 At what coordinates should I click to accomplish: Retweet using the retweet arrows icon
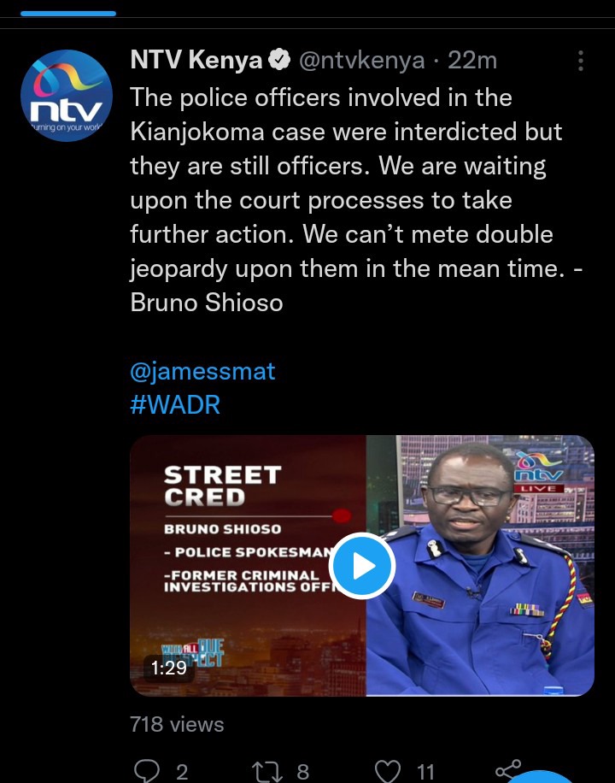(x=267, y=771)
